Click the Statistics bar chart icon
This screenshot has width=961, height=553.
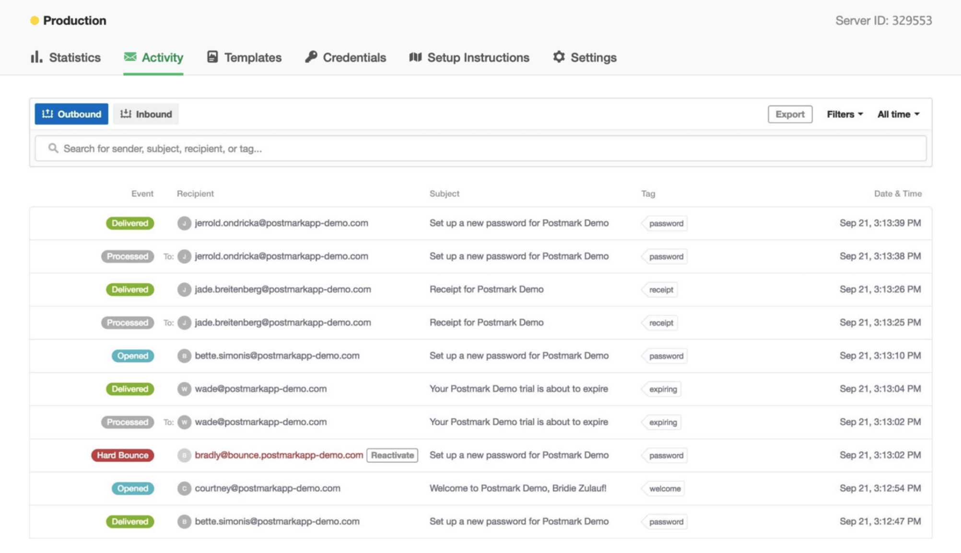(36, 57)
